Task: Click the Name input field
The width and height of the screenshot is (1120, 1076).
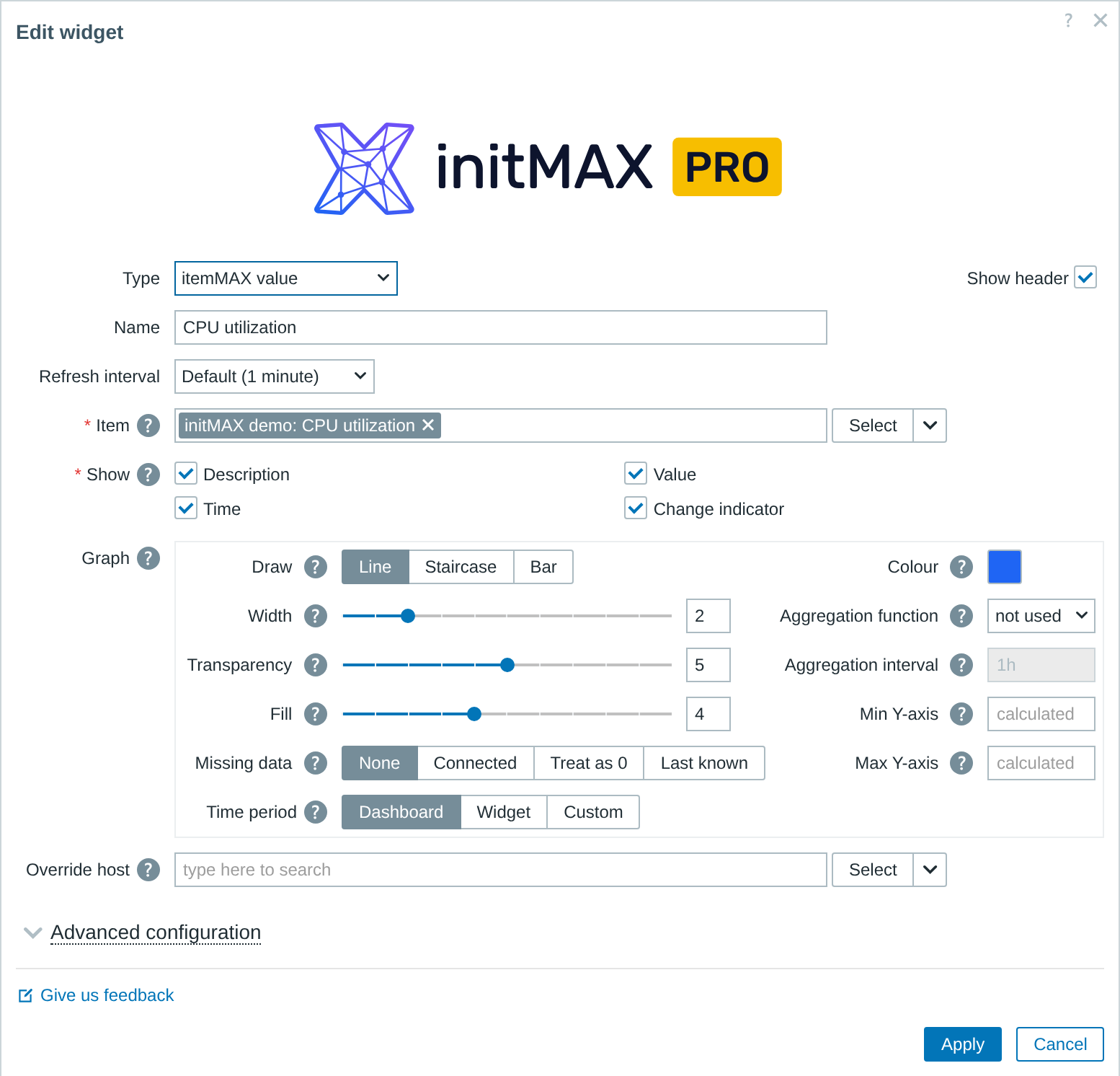Action: 501,327
